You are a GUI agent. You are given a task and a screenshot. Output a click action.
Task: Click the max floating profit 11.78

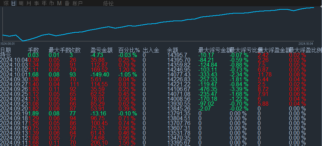point(265,75)
